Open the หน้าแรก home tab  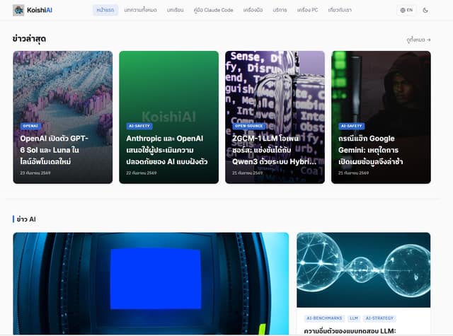(105, 10)
